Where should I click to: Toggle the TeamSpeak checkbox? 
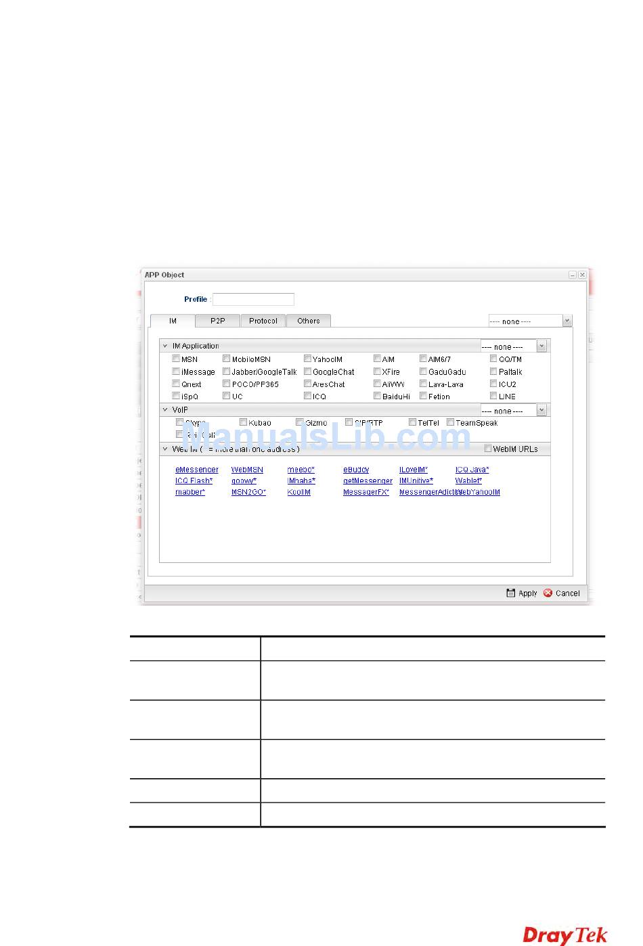450,422
